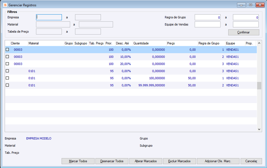Click the vertical scrollbar thumb
The image size is (267, 168).
tap(259, 85)
